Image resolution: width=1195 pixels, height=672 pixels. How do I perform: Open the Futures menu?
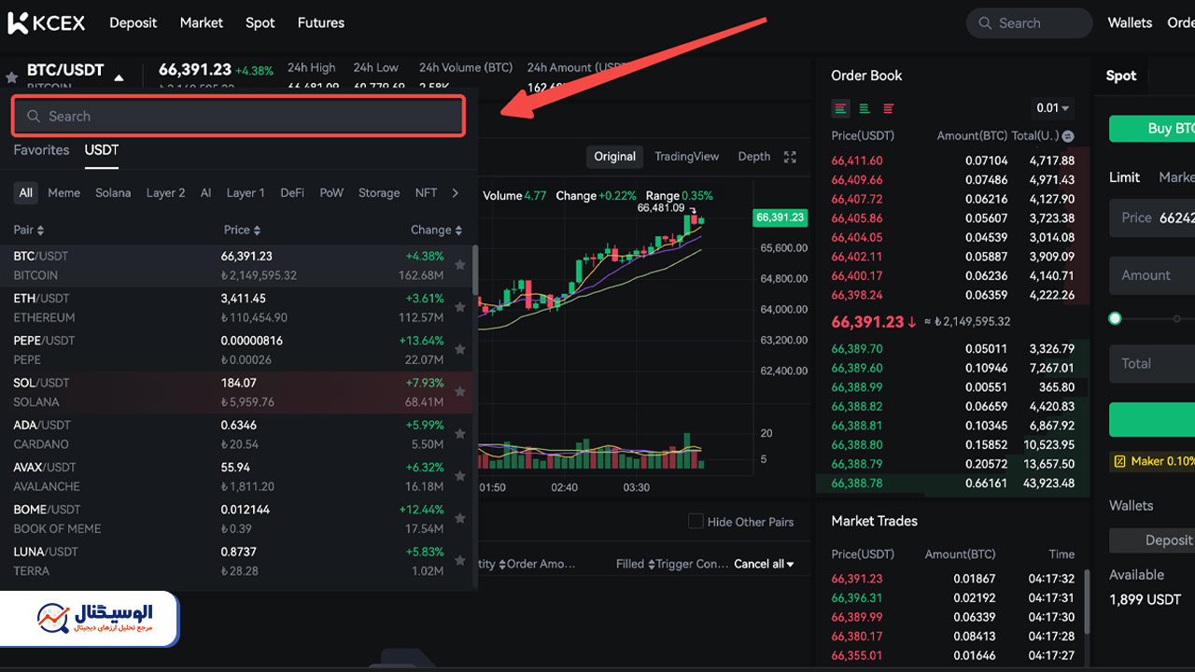[321, 22]
